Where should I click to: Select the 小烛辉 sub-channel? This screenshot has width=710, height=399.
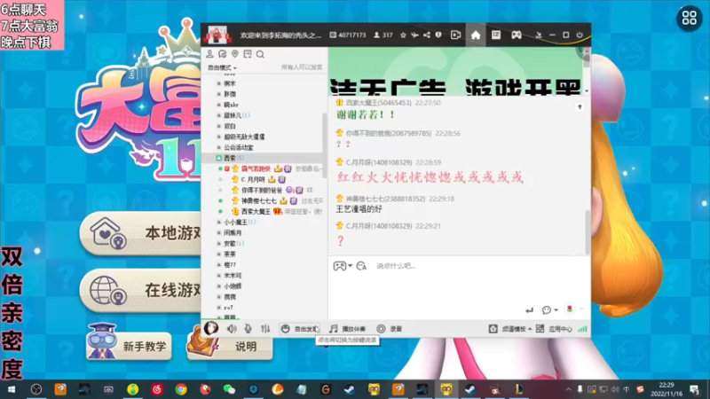[x=233, y=286]
